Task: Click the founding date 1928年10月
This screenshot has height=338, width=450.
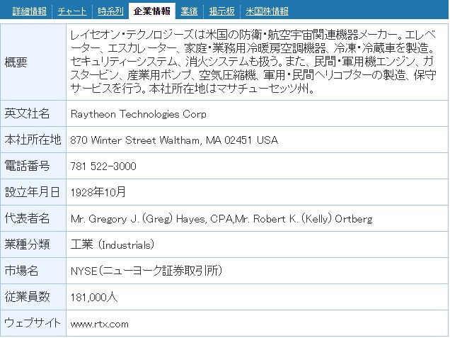Action: (x=98, y=192)
